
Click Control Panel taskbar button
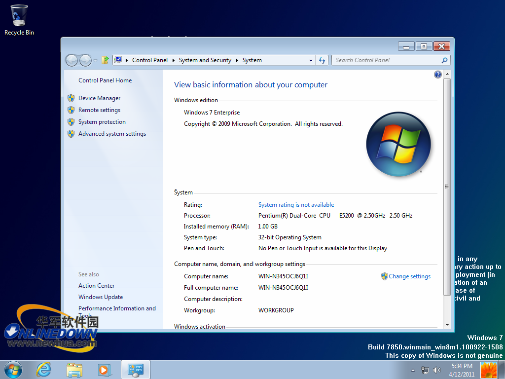(135, 370)
